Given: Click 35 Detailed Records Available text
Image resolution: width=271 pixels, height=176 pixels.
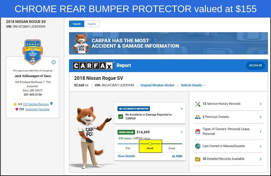Looking at the screenshot, I should (x=223, y=159).
